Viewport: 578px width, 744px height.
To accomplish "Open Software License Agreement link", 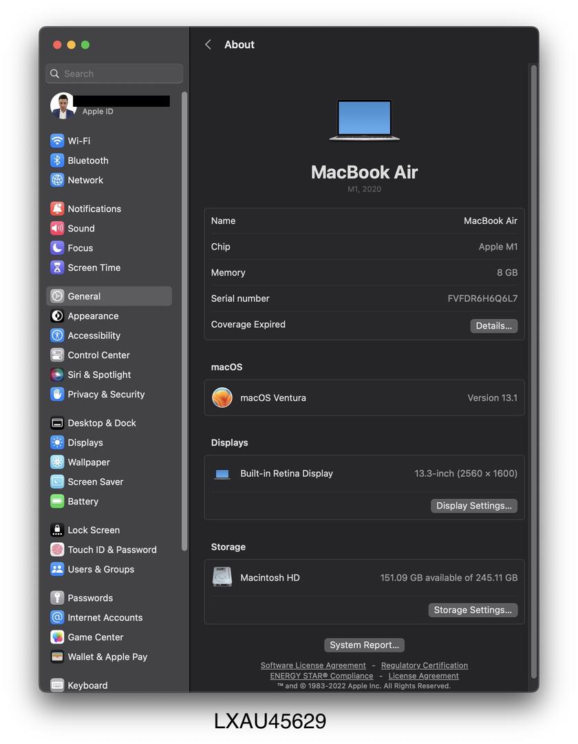I will click(312, 665).
